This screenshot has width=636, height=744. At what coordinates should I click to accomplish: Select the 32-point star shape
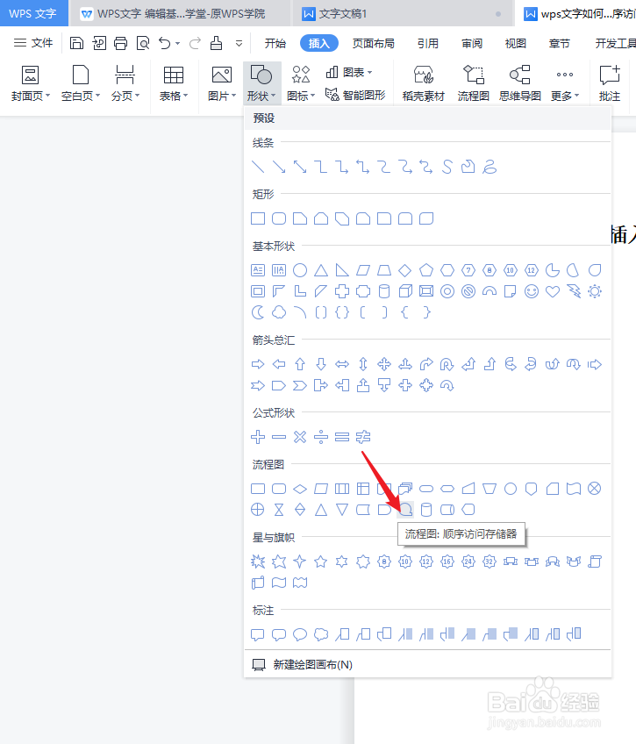click(490, 562)
